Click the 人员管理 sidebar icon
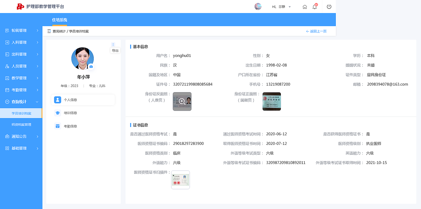Image resolution: width=421 pixels, height=209 pixels. click(x=7, y=66)
